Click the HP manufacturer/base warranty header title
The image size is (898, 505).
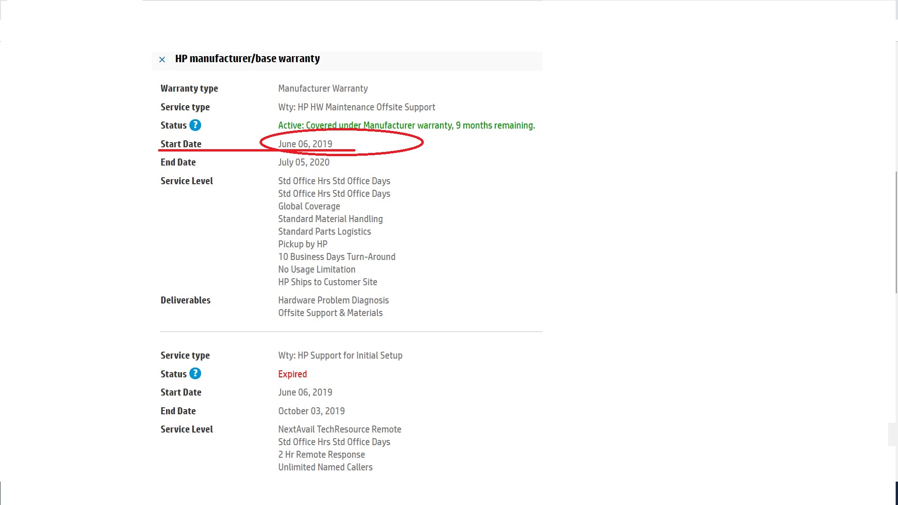coord(247,59)
